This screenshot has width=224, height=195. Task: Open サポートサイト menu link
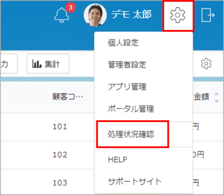coord(135,182)
